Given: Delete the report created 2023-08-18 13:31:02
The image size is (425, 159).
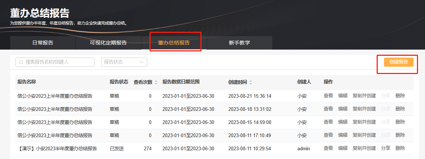Looking at the screenshot, I should (x=400, y=109).
